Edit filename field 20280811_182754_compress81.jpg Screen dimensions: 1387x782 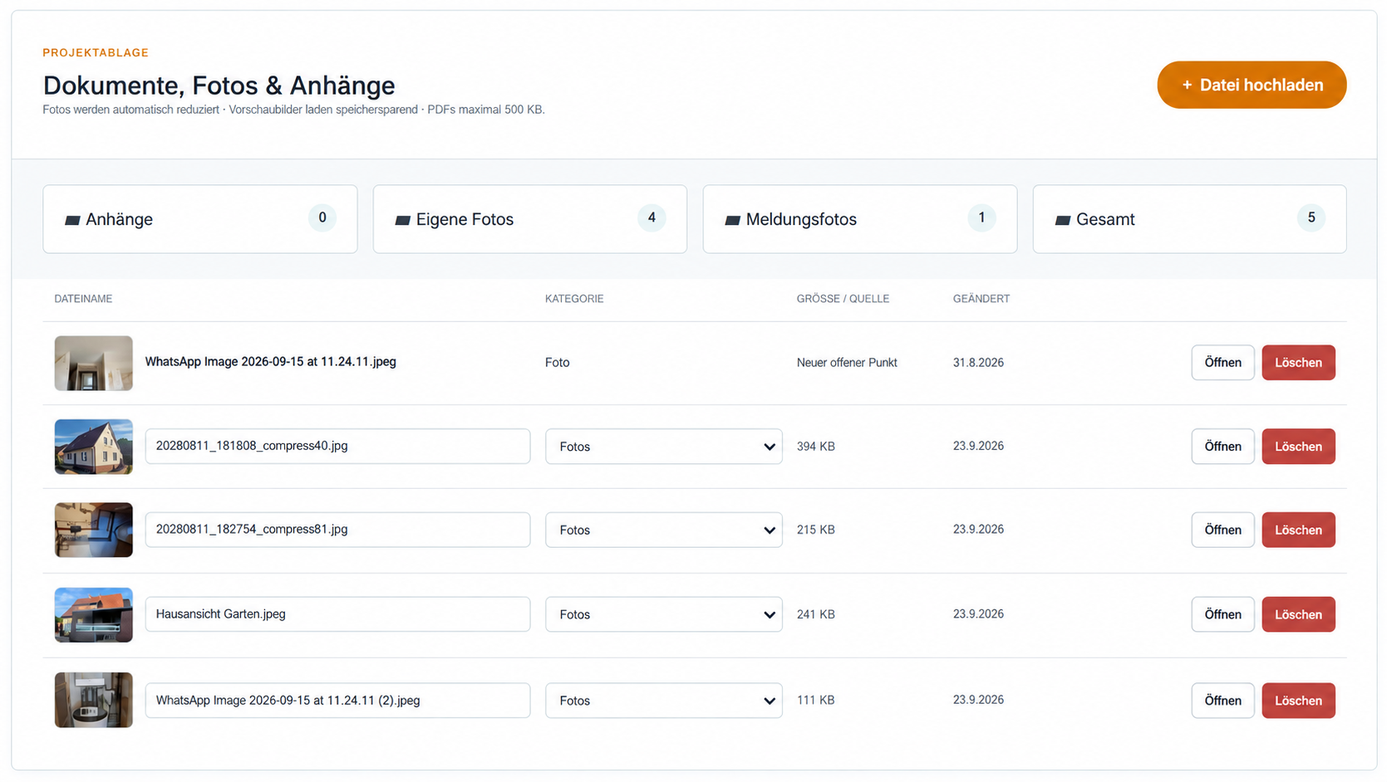pos(337,530)
